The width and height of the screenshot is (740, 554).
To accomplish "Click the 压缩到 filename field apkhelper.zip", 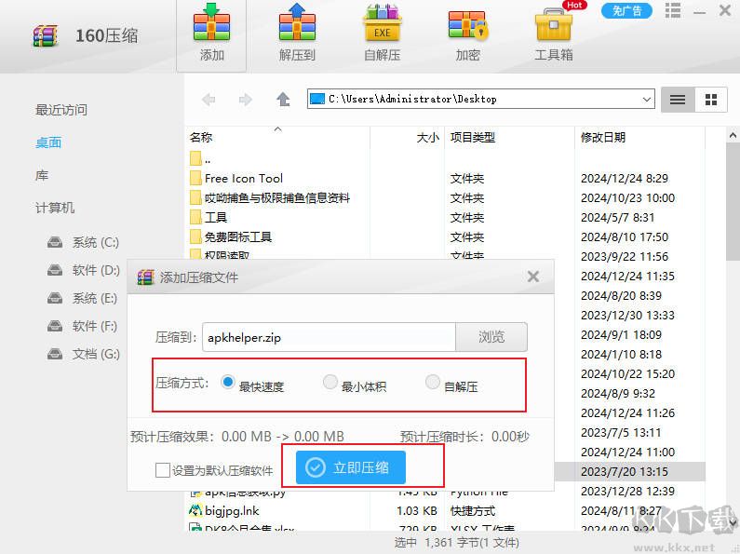I will click(329, 337).
